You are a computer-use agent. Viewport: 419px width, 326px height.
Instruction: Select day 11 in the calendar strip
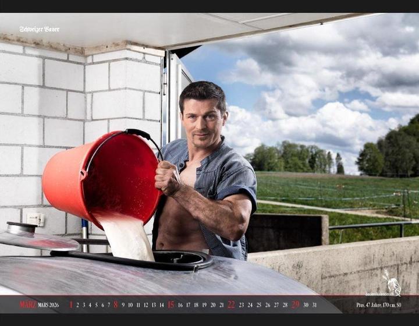(x=138, y=305)
